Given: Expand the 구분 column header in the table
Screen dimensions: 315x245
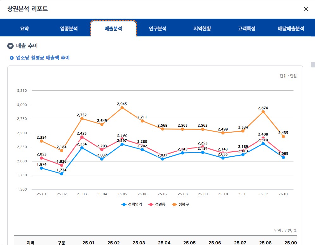Looking at the screenshot, I should (62, 242).
